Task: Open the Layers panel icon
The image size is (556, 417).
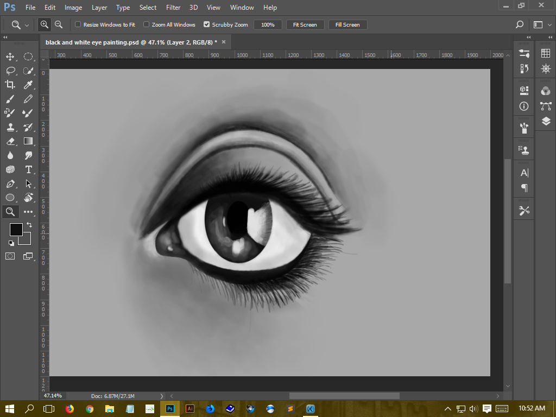Action: 546,122
